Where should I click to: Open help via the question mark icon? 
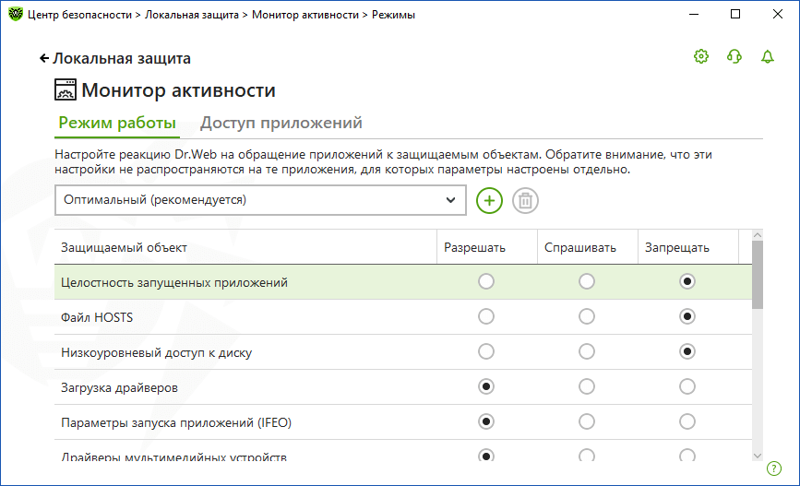click(x=774, y=468)
